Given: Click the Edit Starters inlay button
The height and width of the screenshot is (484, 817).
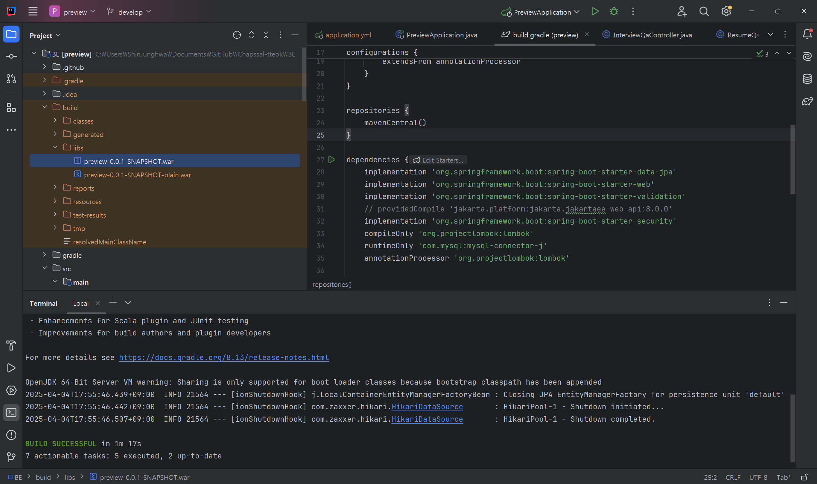Looking at the screenshot, I should (x=438, y=160).
